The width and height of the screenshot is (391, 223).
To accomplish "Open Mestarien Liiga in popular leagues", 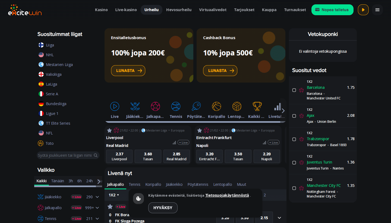I will (56, 65).
